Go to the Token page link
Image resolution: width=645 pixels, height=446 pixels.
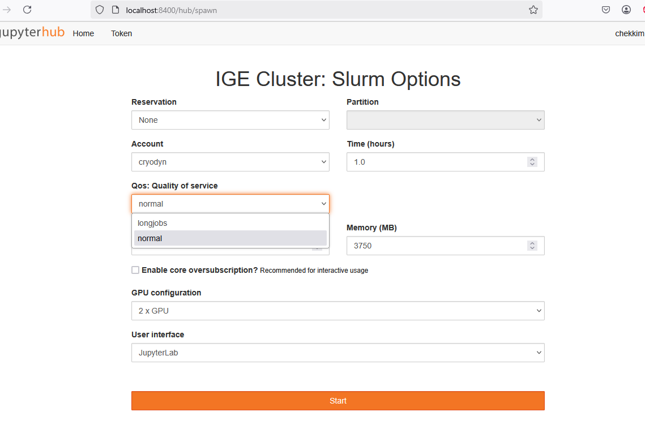(121, 33)
